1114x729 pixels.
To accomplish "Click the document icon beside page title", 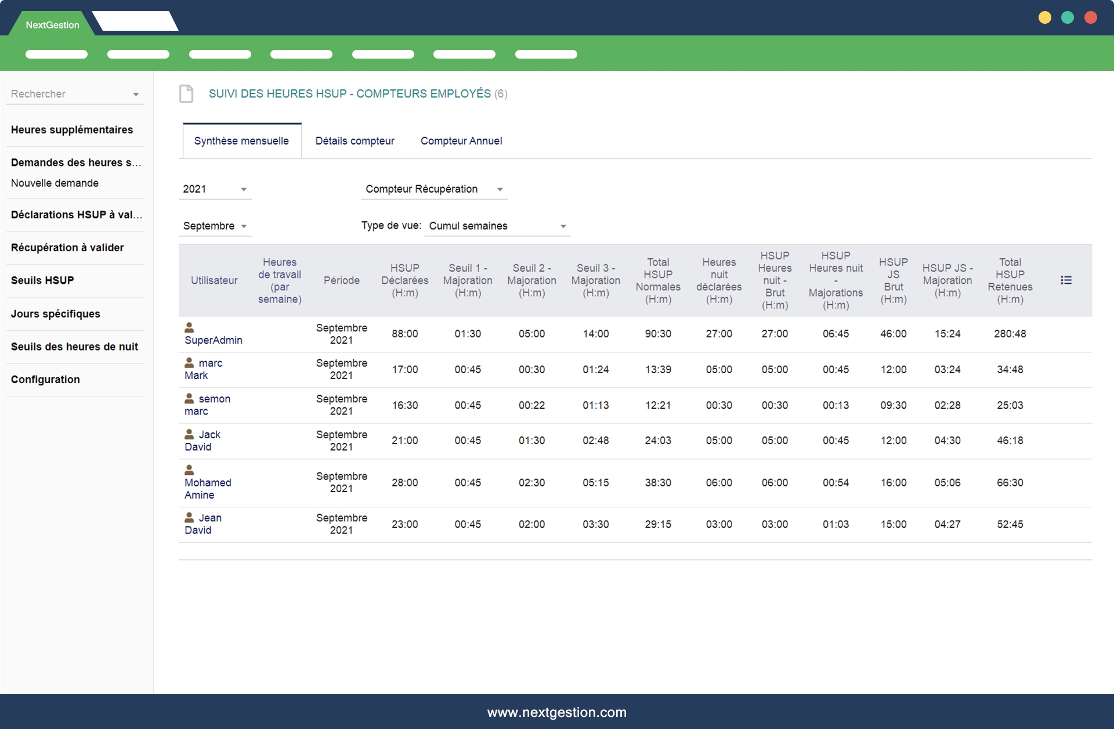I will (186, 93).
